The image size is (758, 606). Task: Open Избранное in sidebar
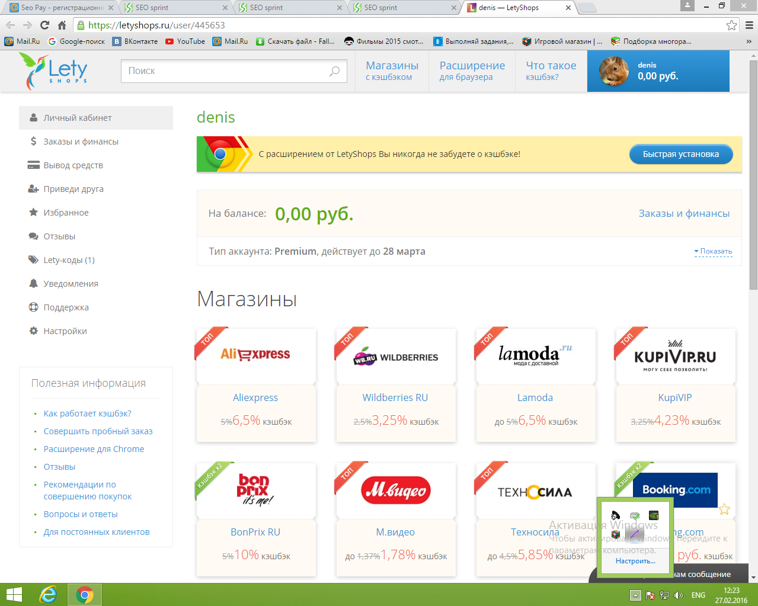point(96,213)
